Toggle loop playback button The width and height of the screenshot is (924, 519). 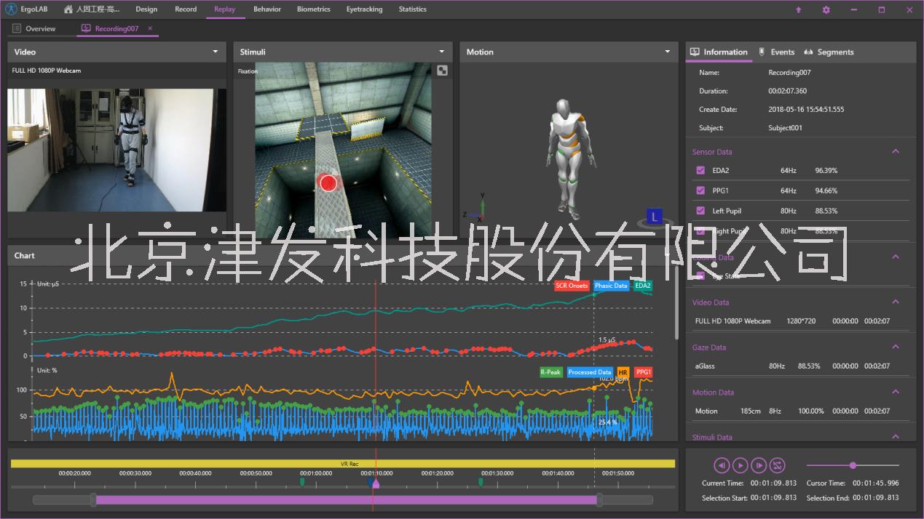click(x=778, y=465)
